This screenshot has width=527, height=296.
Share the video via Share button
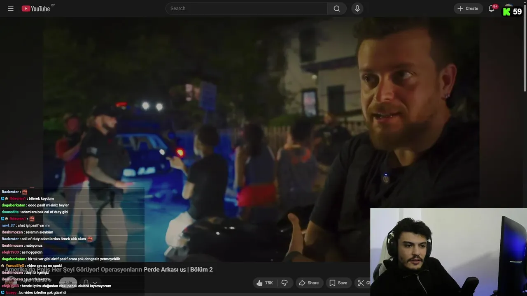tap(309, 283)
